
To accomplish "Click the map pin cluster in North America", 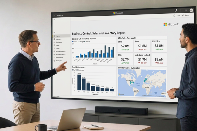I will pos(131,83).
